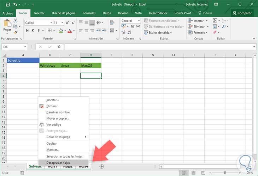
Task: Click the Fill down icon
Action: point(215,26)
